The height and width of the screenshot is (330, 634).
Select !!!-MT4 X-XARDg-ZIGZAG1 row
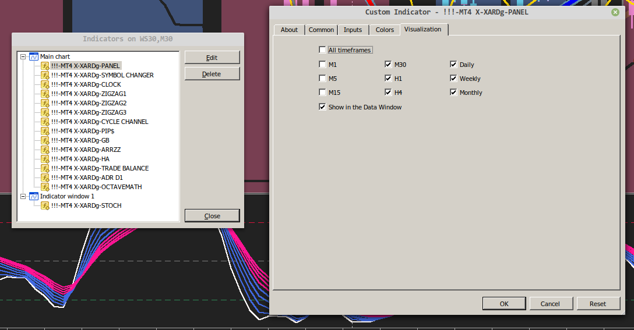(x=89, y=94)
